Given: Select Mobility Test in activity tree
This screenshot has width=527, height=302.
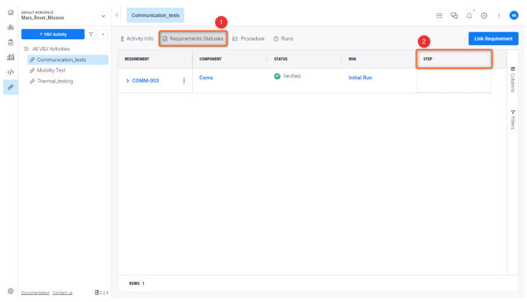Looking at the screenshot, I should pos(51,70).
